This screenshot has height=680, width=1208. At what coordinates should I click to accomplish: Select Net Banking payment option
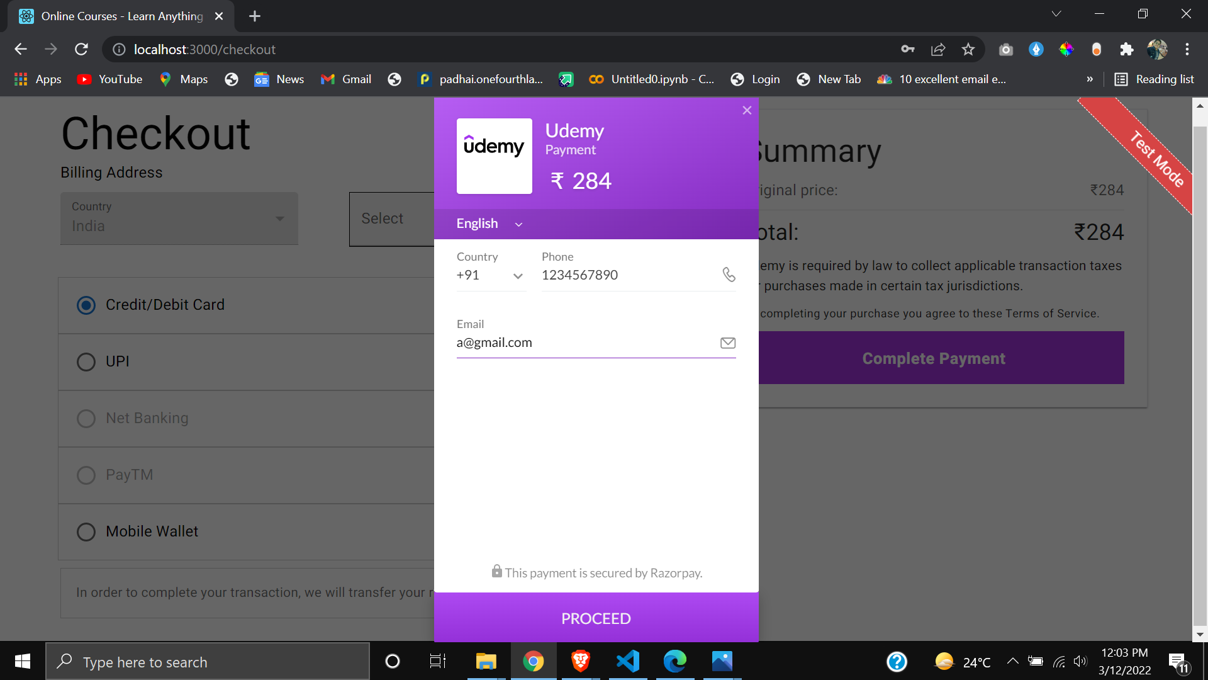(x=86, y=419)
